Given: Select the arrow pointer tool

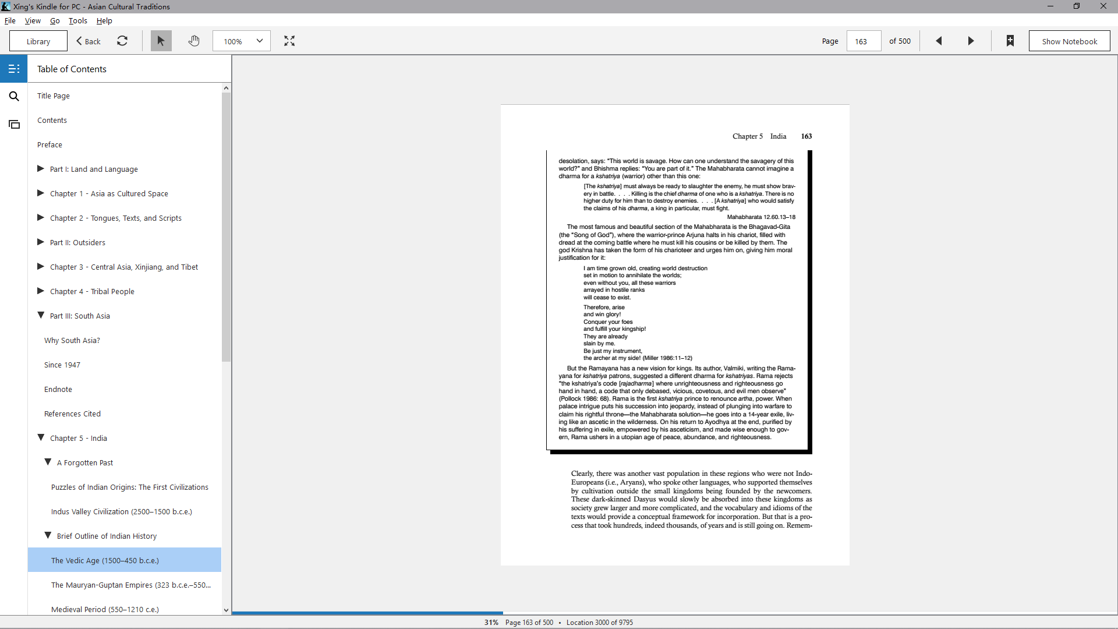Looking at the screenshot, I should pos(161,41).
